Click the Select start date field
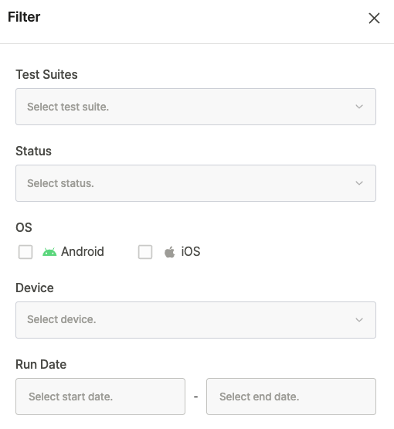 pyautogui.click(x=100, y=397)
